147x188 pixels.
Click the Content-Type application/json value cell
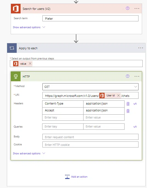tap(104, 104)
